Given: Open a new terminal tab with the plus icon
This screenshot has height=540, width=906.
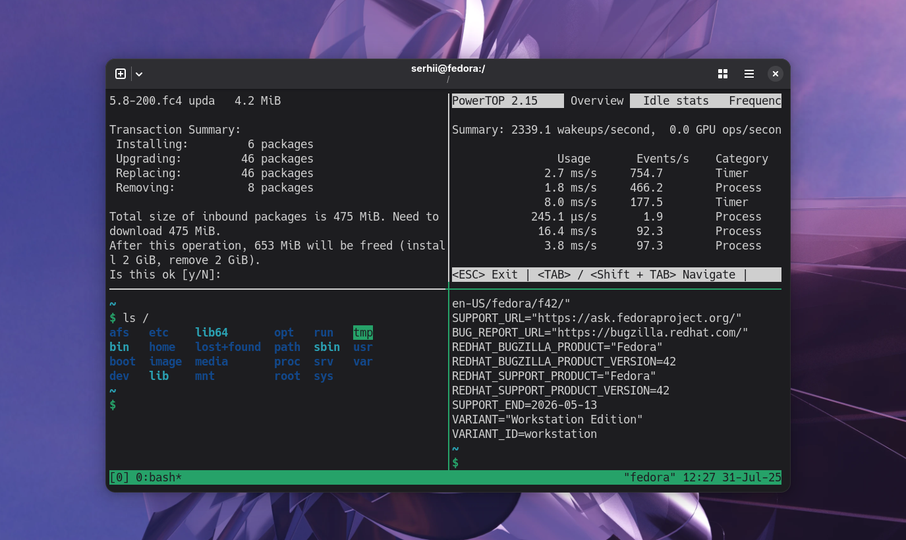Looking at the screenshot, I should coord(120,74).
